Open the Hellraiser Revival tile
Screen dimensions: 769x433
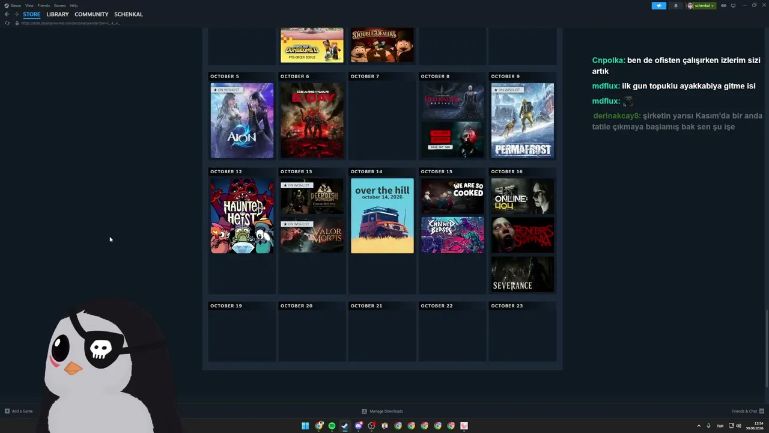tap(452, 101)
